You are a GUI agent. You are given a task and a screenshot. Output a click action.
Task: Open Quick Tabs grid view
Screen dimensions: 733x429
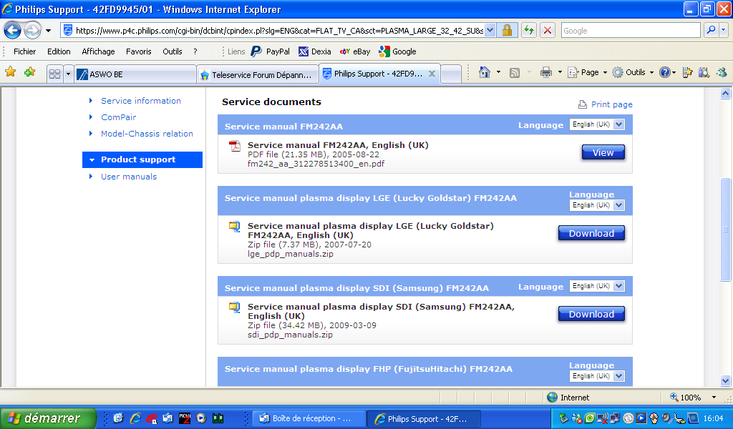click(x=54, y=74)
